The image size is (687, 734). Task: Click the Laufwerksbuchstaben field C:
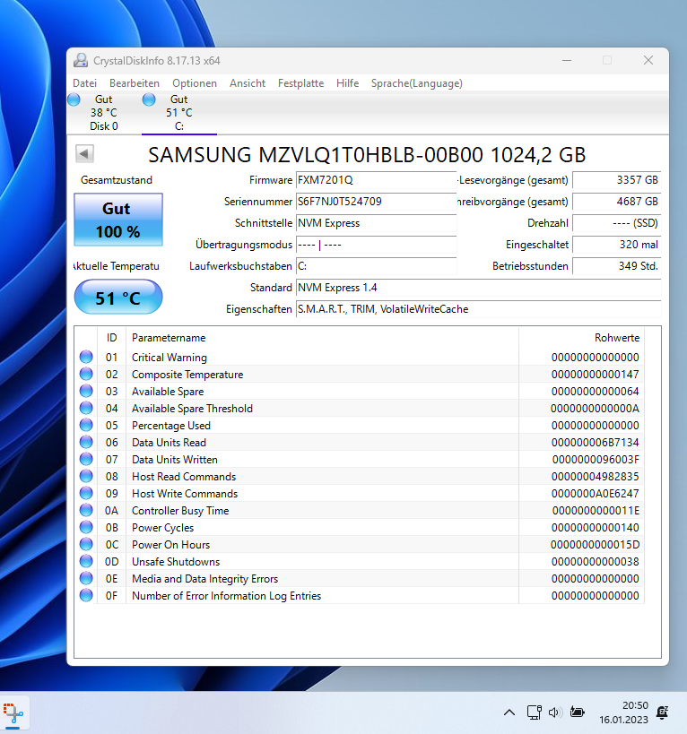tap(376, 266)
